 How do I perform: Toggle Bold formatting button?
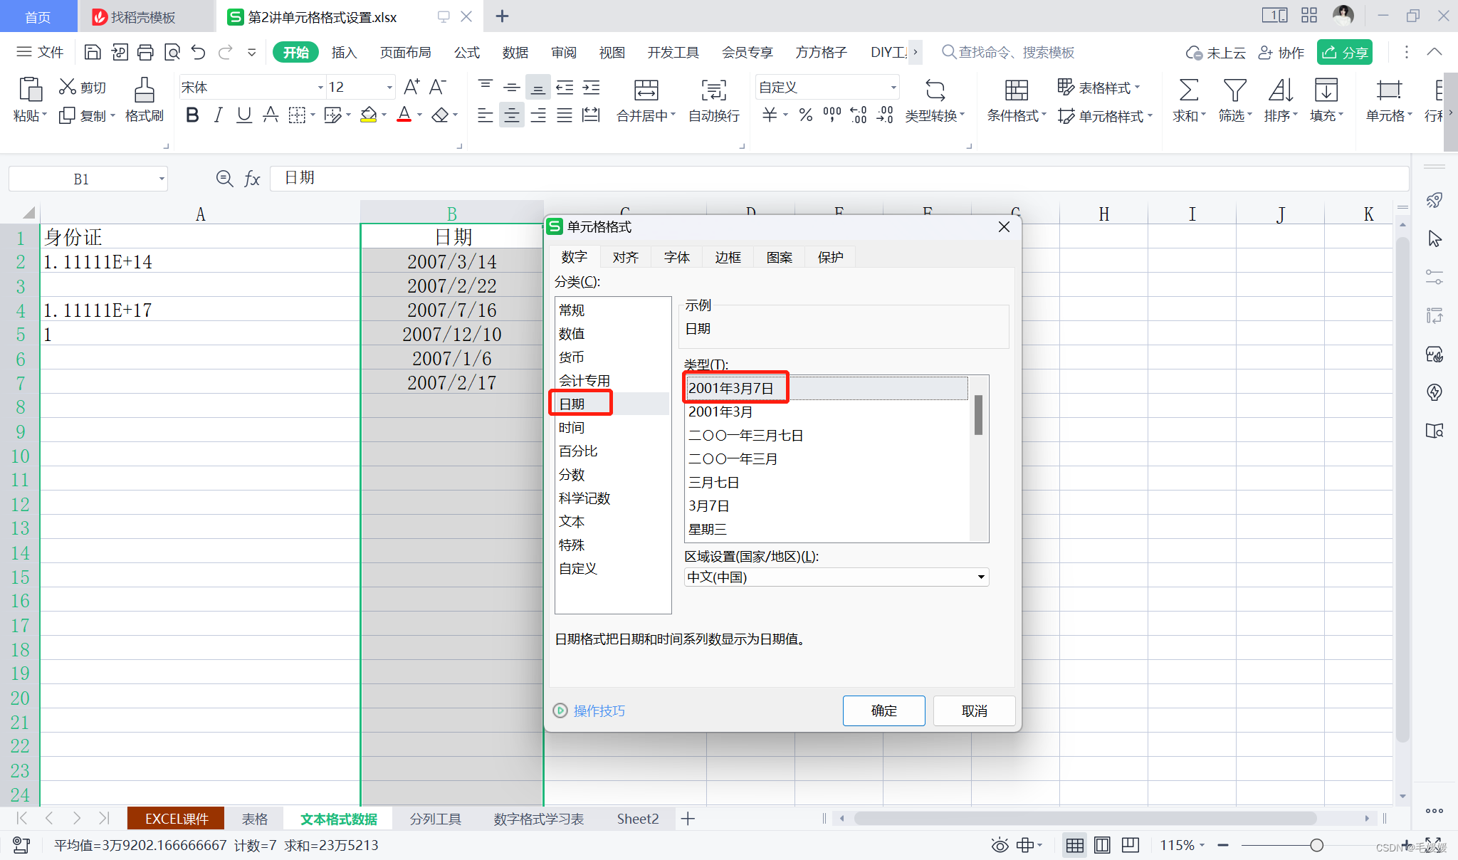192,115
